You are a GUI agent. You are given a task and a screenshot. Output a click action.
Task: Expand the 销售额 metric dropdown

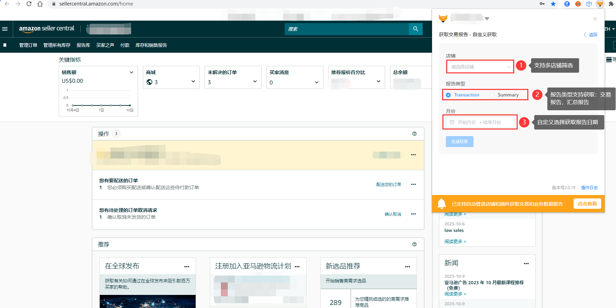[x=131, y=72]
